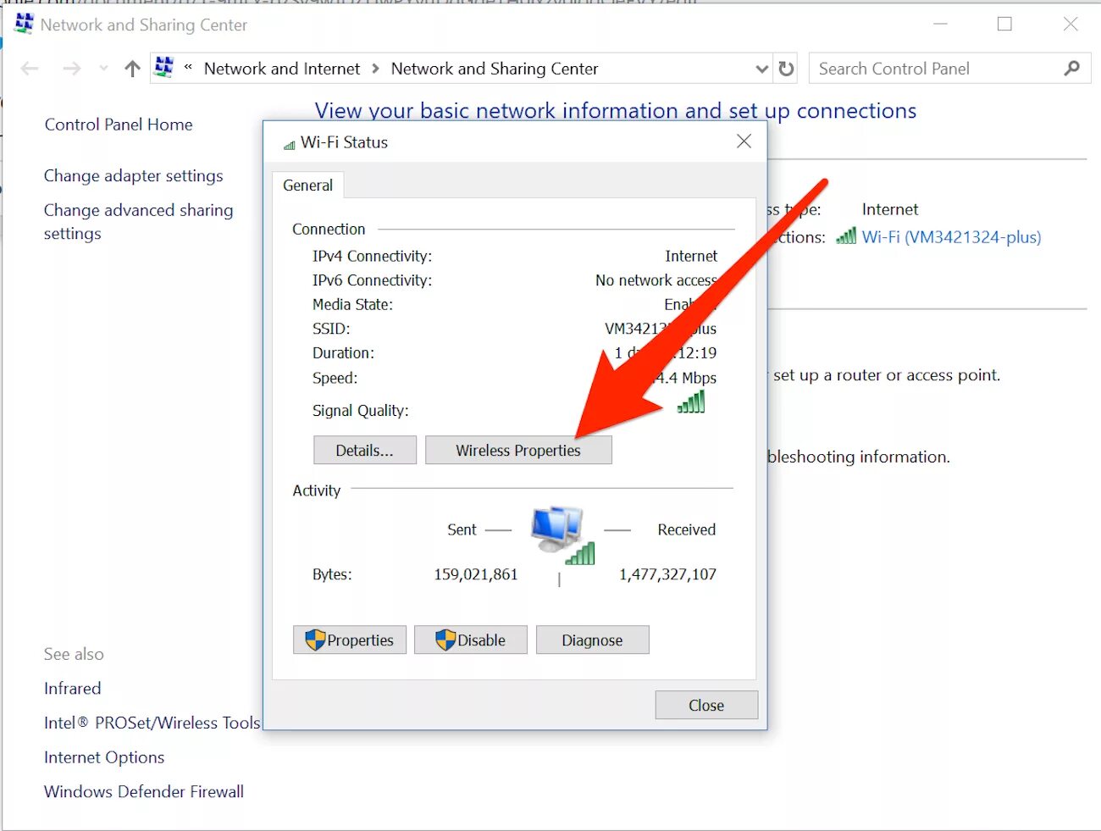Open Windows Defender Firewall

[144, 791]
